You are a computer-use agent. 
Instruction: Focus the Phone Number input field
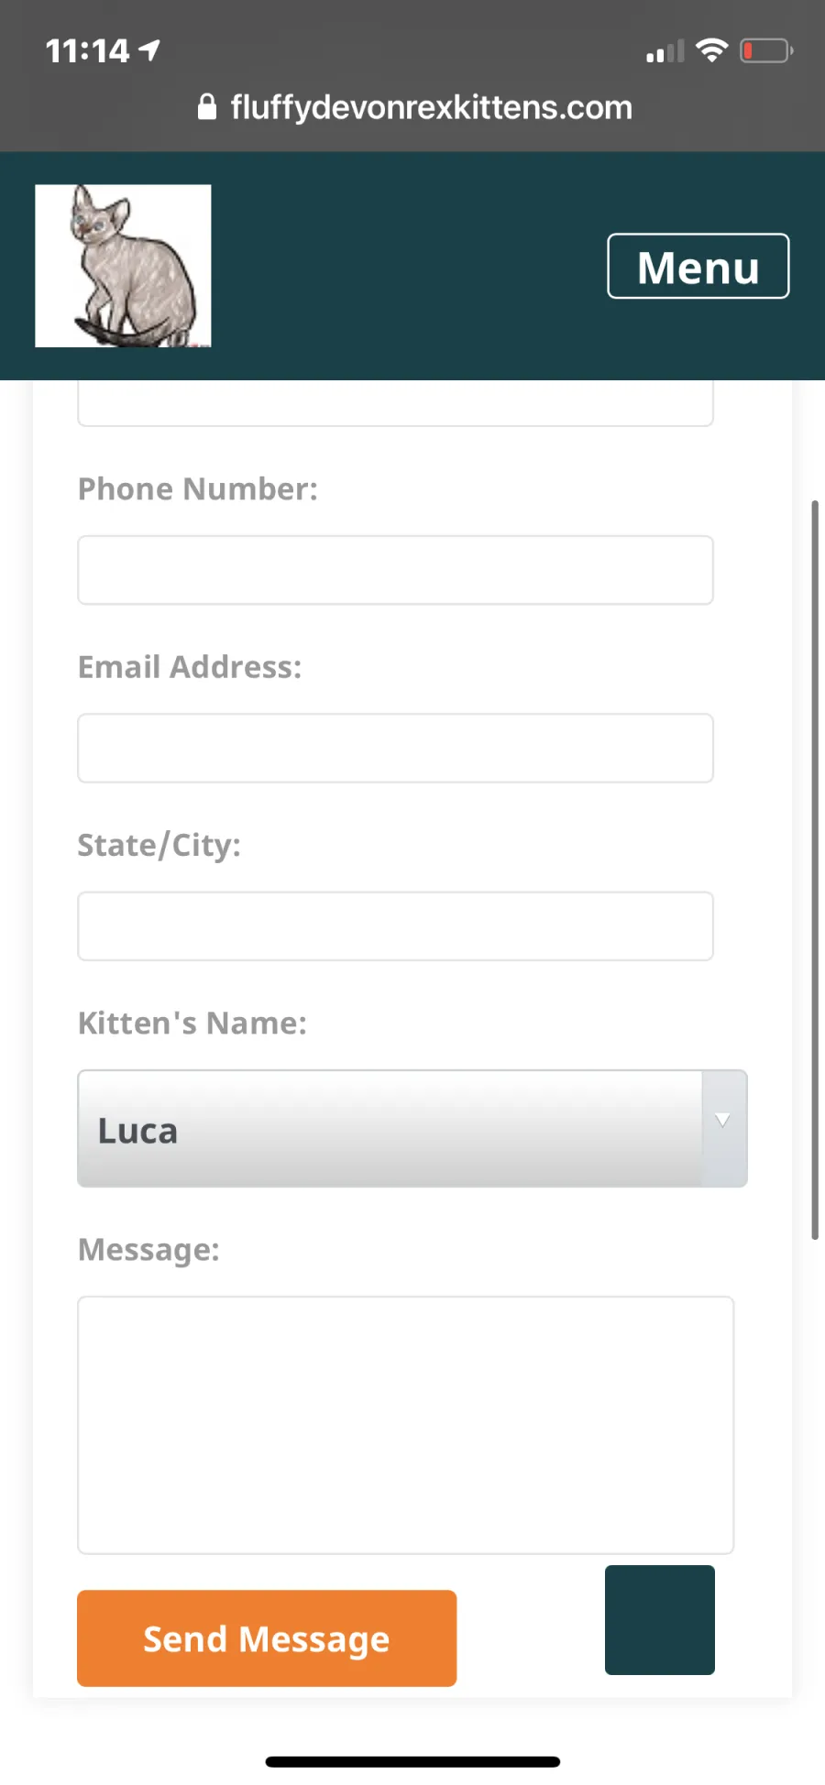coord(395,570)
